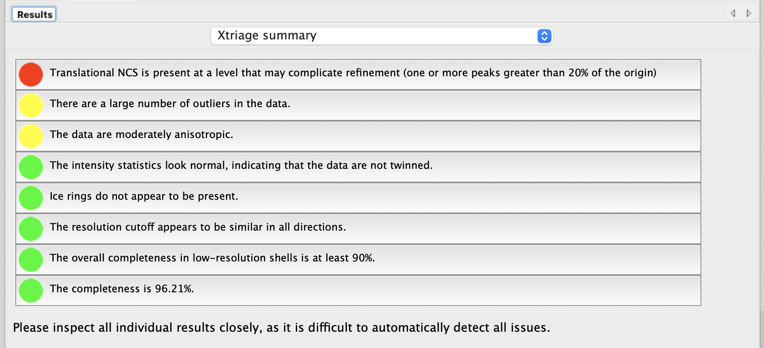The height and width of the screenshot is (348, 764).
Task: Click green indicator for low-resolution completeness
Action: (31, 260)
